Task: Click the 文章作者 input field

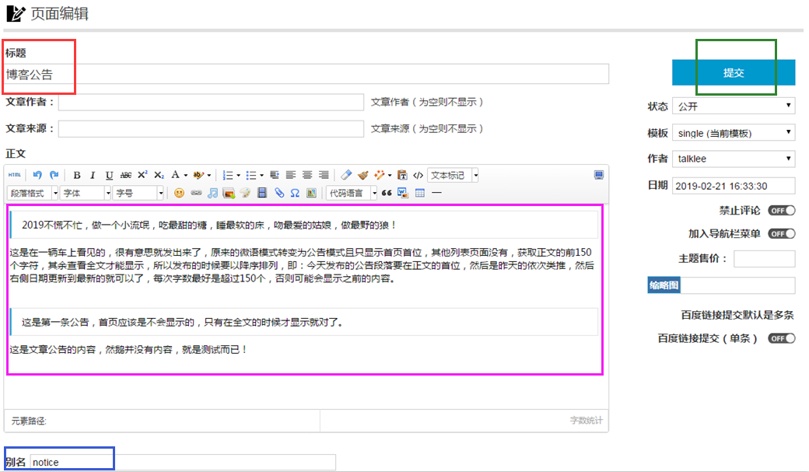Action: [x=211, y=103]
